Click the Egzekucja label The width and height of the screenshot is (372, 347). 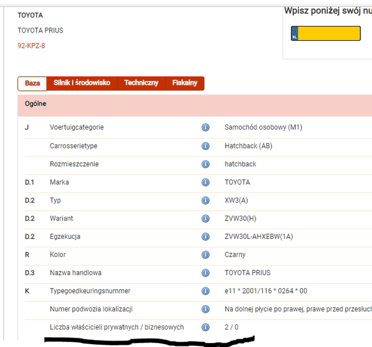65,237
